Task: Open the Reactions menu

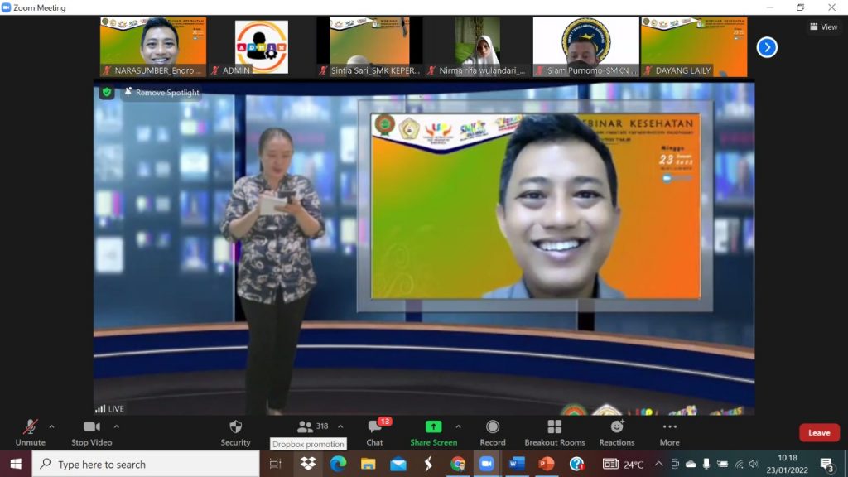Action: pyautogui.click(x=617, y=428)
